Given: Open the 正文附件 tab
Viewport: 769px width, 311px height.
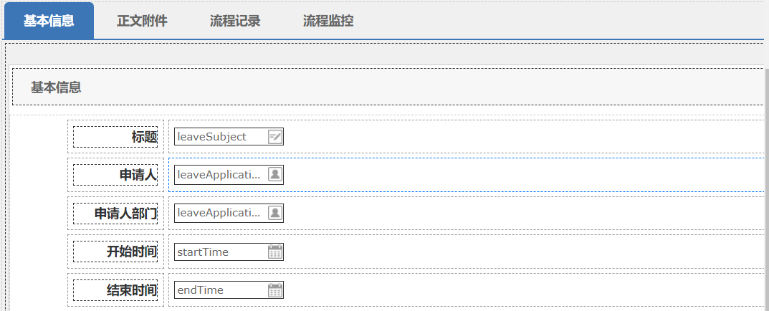Looking at the screenshot, I should [x=142, y=21].
